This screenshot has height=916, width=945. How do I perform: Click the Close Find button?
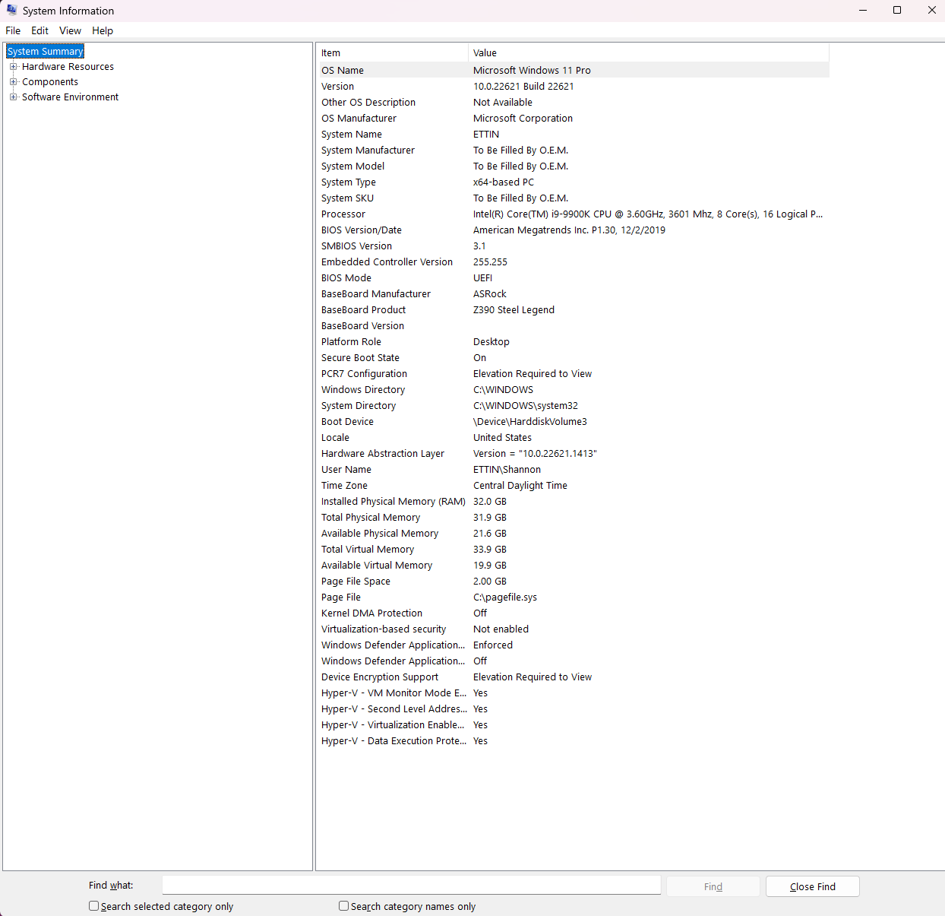pos(812,886)
